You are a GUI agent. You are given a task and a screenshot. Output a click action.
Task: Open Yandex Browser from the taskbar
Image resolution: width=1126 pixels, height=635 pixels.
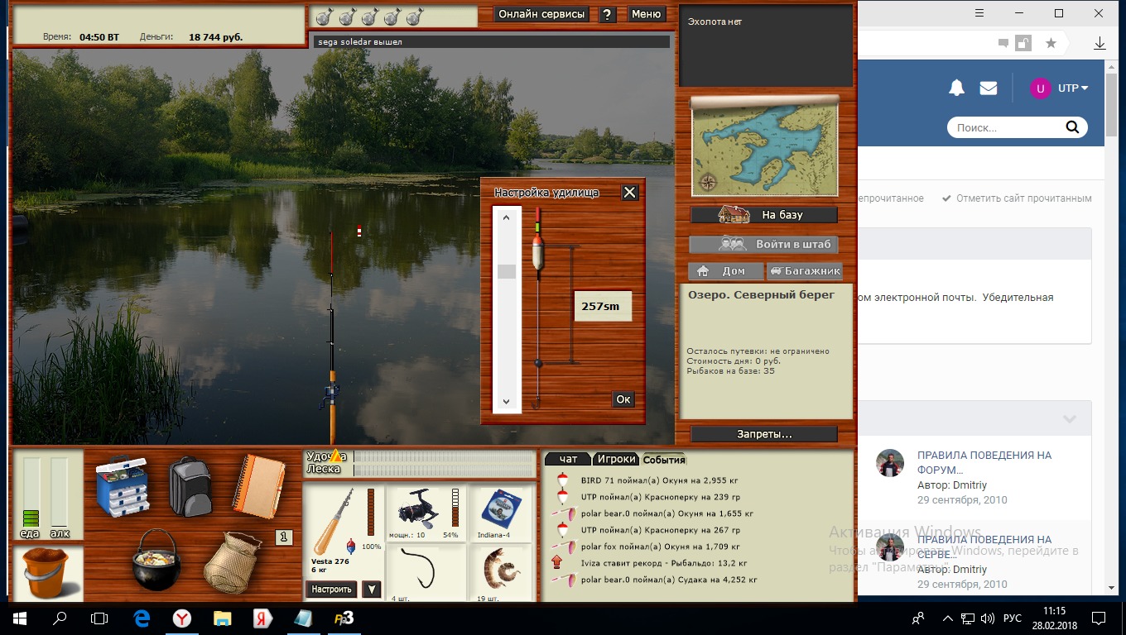coord(181,618)
